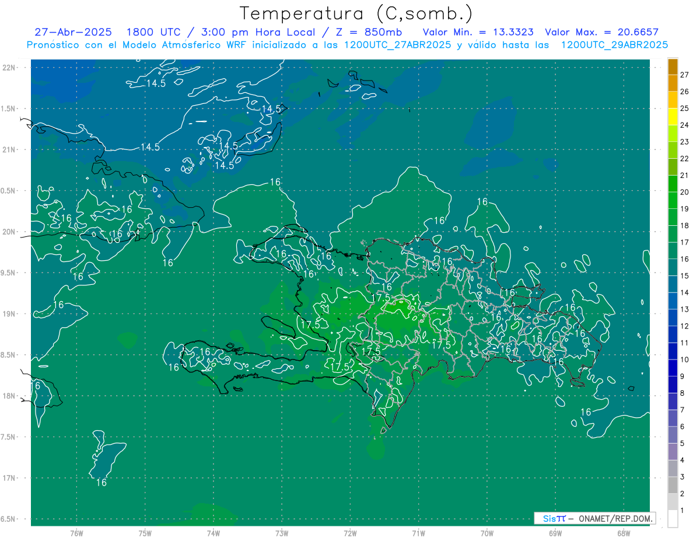Click the white bottom colorbar swatch below 1
The image size is (700, 541).
673,519
